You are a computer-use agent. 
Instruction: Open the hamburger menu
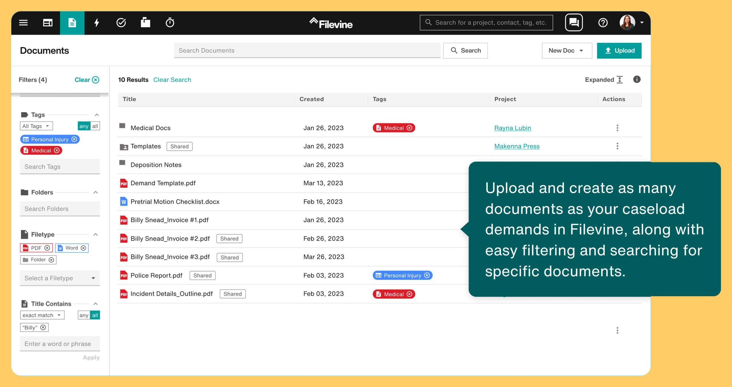tap(23, 23)
